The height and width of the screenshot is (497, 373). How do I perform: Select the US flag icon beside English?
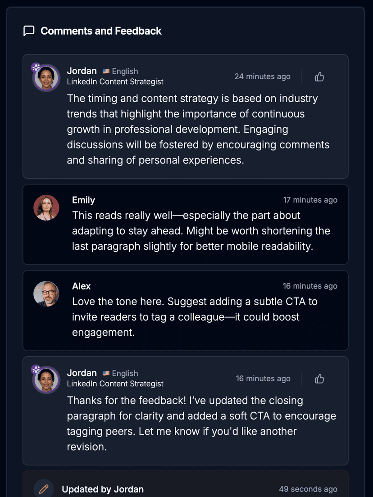105,71
